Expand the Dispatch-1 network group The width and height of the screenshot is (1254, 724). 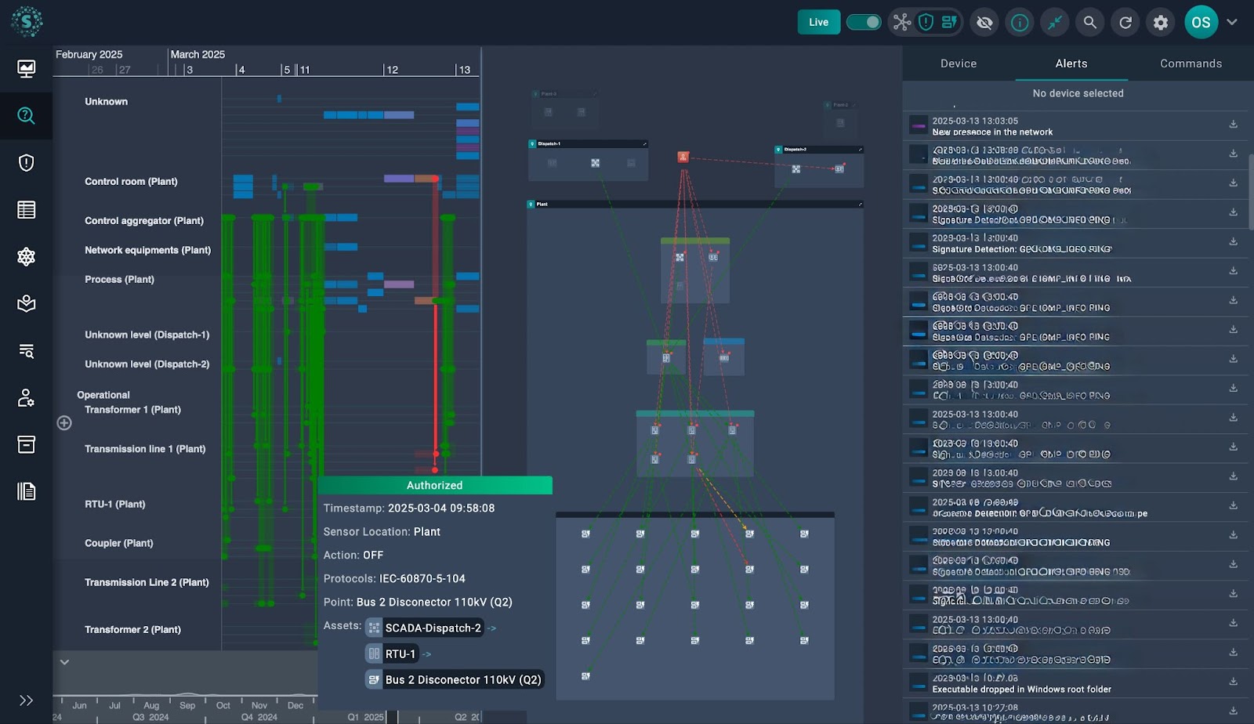click(x=645, y=144)
